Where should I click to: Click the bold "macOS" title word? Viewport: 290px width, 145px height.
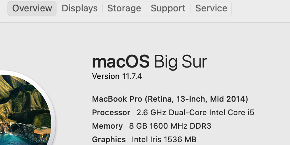tap(120, 62)
